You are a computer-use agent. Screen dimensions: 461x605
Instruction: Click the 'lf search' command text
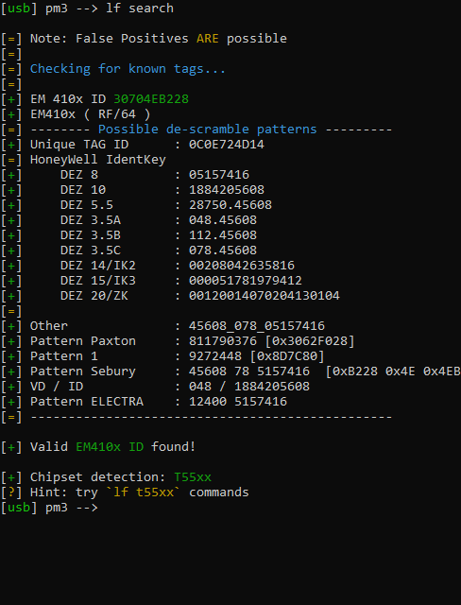140,9
